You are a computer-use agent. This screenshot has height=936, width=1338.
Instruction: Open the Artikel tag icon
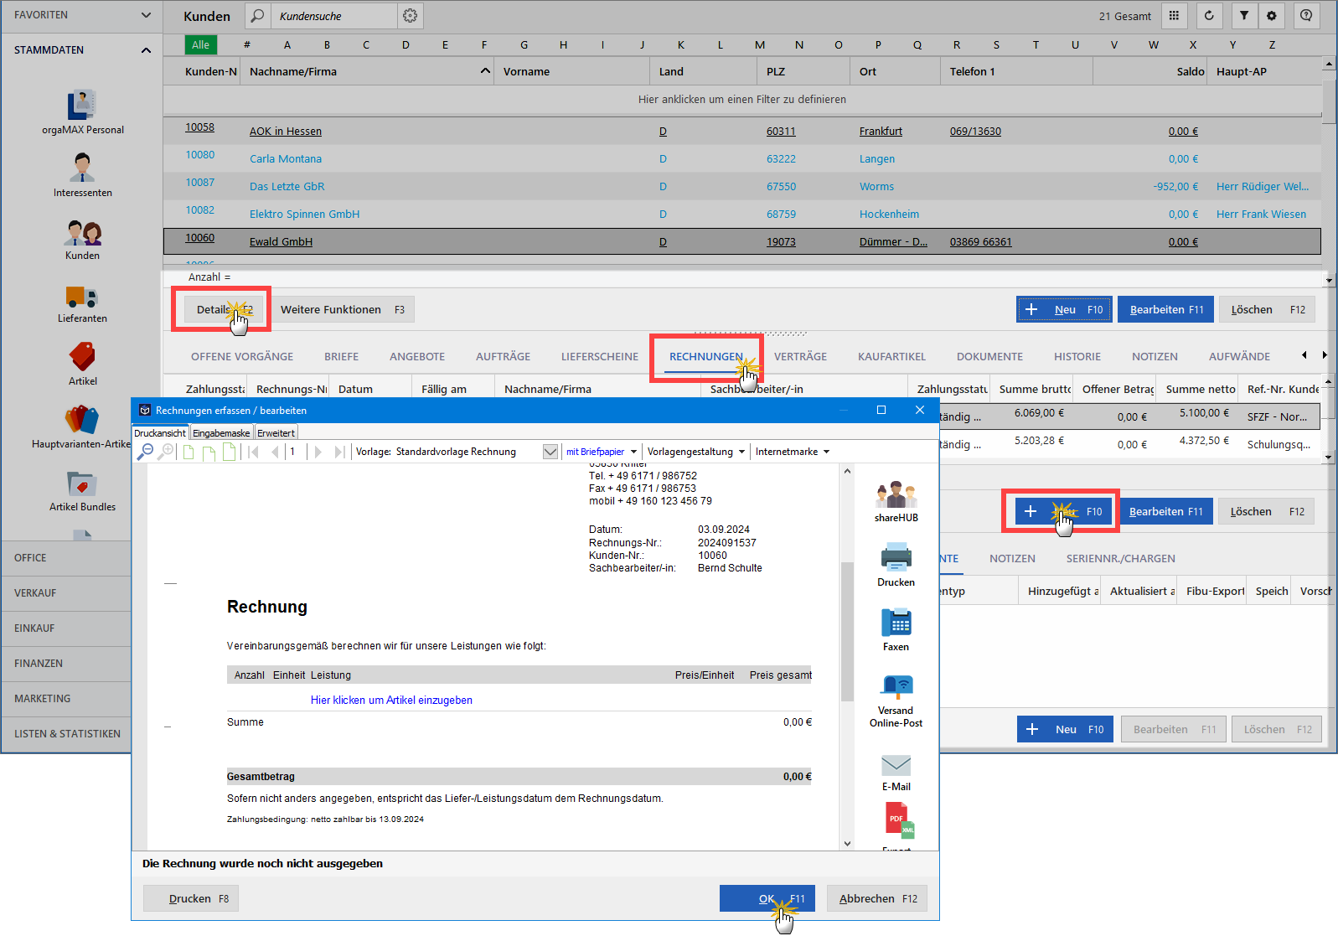pos(82,364)
